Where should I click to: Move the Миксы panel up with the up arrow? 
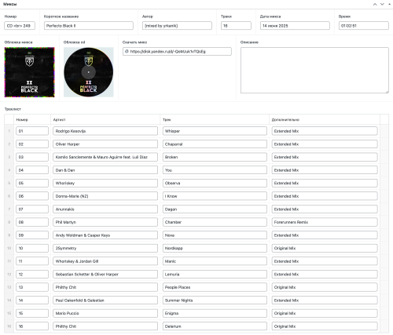375,4
